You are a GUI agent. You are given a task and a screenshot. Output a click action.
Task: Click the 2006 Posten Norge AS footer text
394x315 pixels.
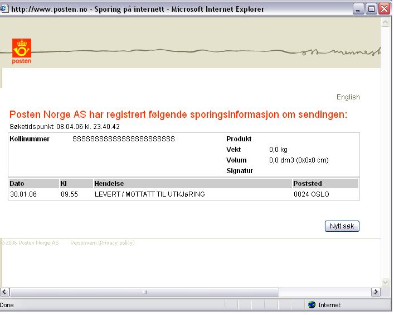(30, 243)
